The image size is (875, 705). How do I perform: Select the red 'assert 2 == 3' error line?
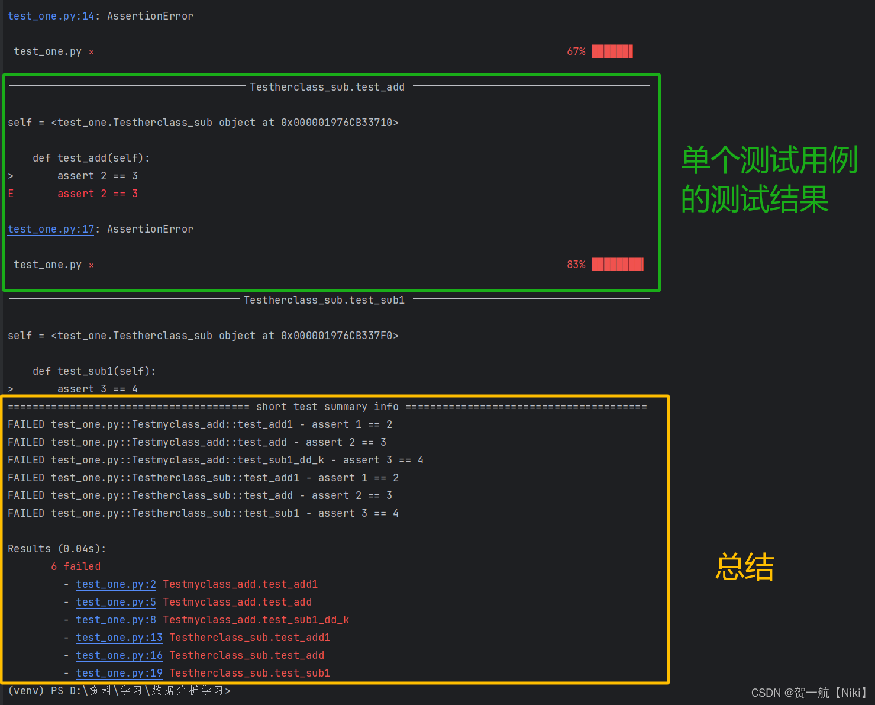pyautogui.click(x=98, y=194)
